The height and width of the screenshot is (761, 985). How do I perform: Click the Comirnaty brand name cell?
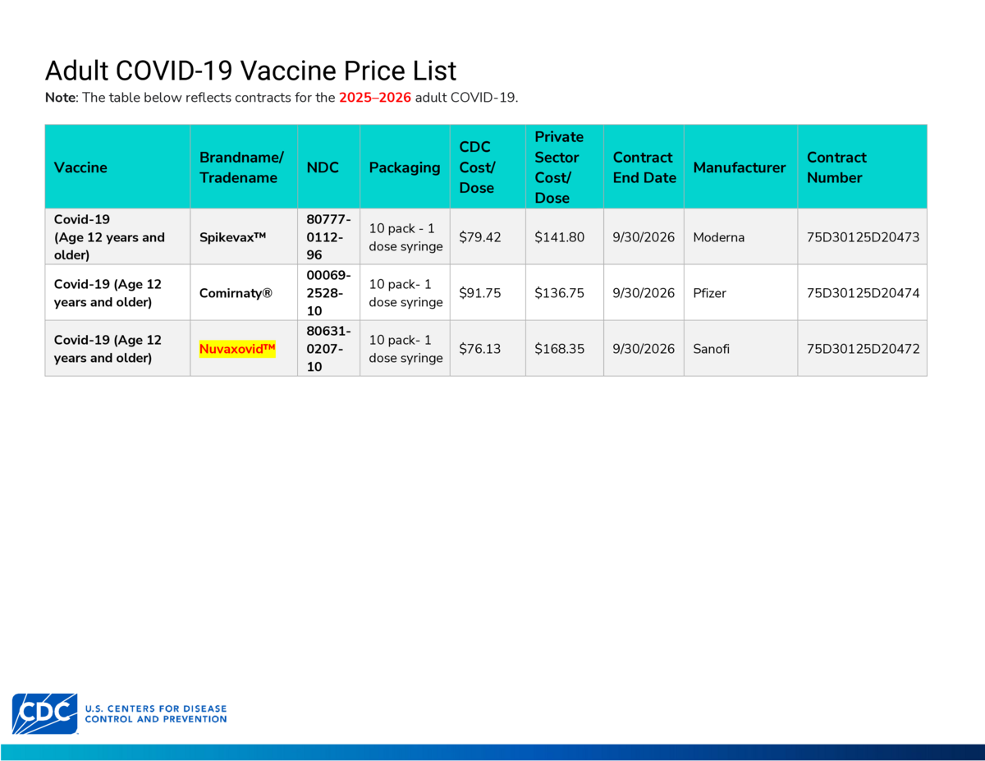pos(244,292)
